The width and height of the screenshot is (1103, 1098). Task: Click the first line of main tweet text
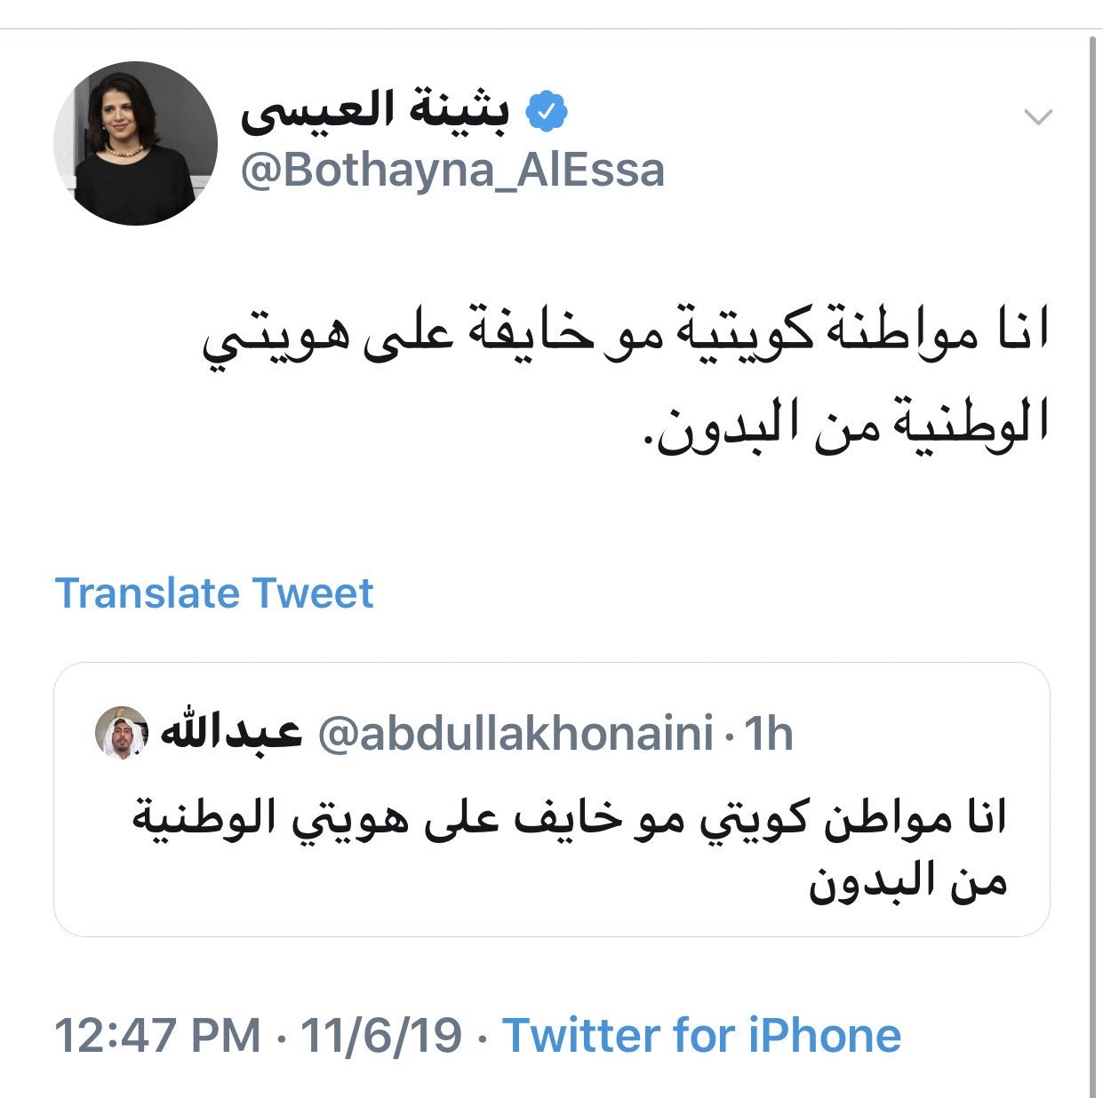(625, 342)
